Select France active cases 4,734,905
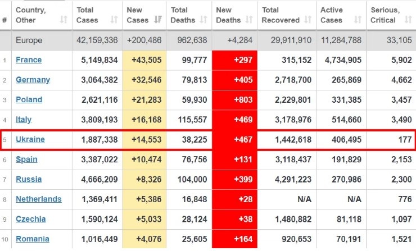 pyautogui.click(x=343, y=60)
